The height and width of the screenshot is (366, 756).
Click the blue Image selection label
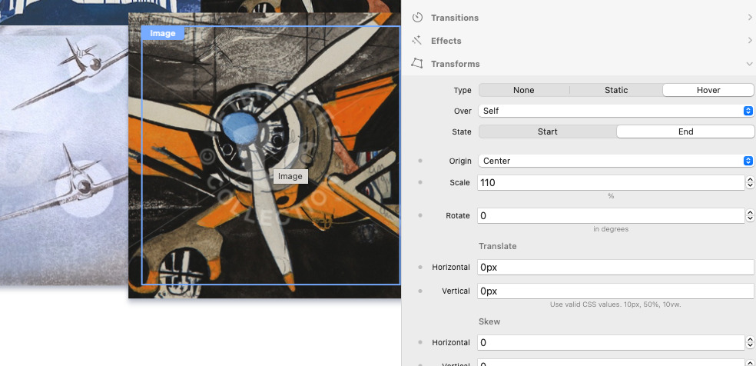pos(162,33)
